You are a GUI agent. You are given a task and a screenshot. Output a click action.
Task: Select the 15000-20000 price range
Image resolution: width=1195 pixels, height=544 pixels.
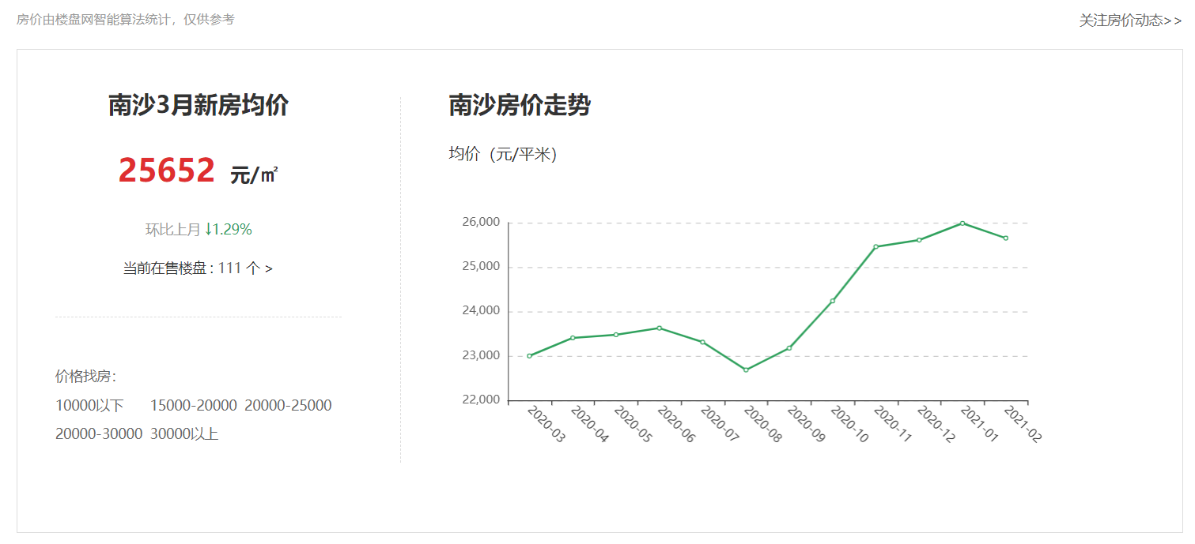193,406
